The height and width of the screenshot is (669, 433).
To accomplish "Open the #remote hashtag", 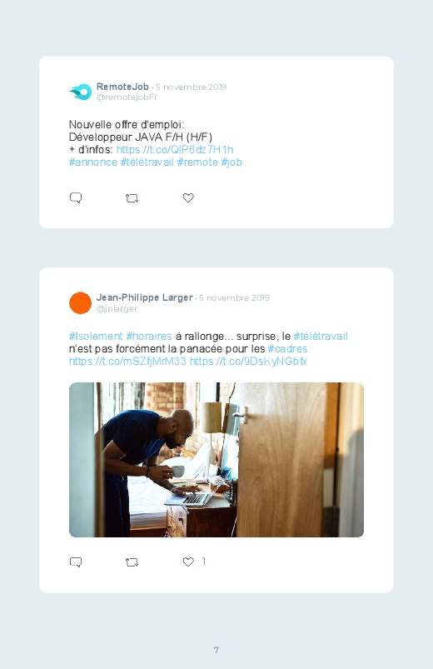I will point(197,162).
